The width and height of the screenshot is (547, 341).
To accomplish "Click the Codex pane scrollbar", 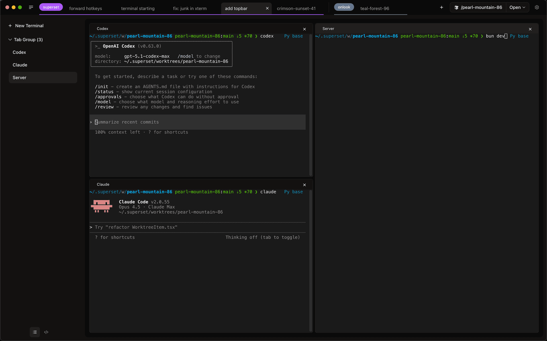I will (311, 105).
